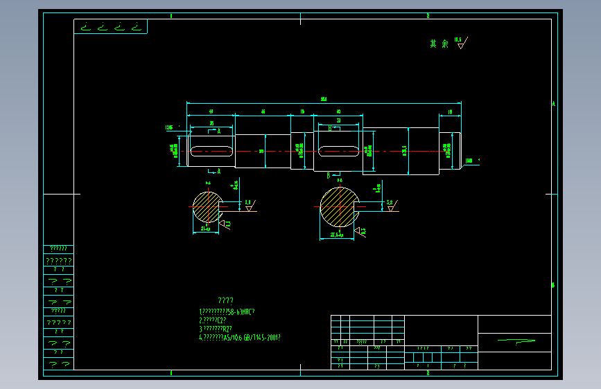Viewport: 601px width, 389px height.
Task: Select the overall shaft length dimension
Action: (324, 99)
